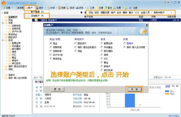Choose 添加账户 F5 menu entry
181x117 pixels.
[37, 16]
